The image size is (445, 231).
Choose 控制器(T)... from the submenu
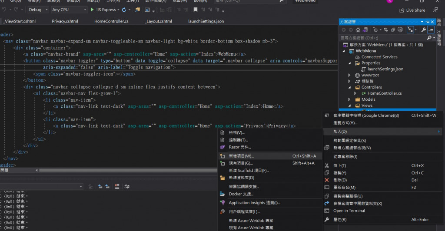coord(270,140)
